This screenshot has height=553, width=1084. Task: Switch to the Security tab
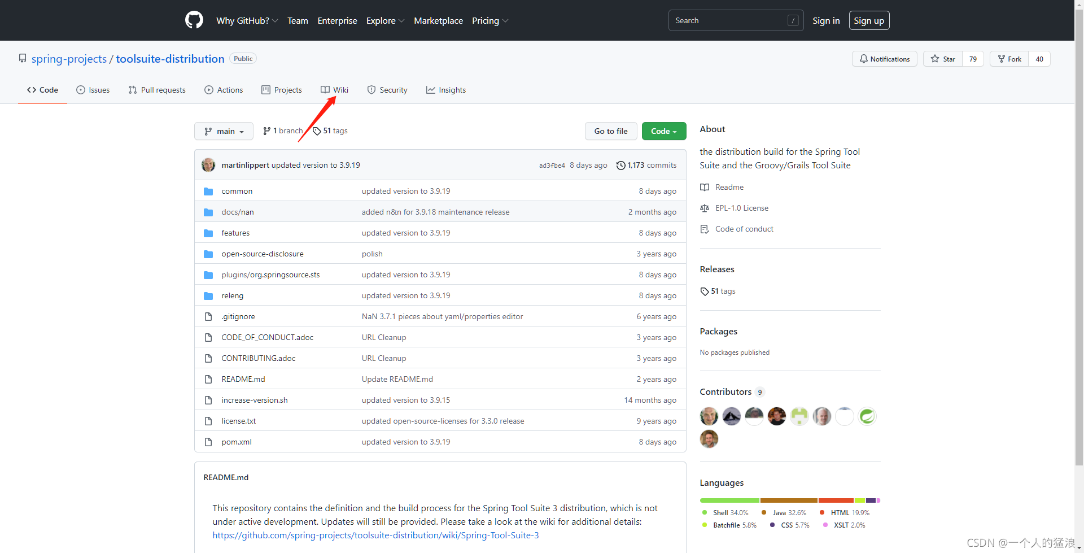[387, 90]
